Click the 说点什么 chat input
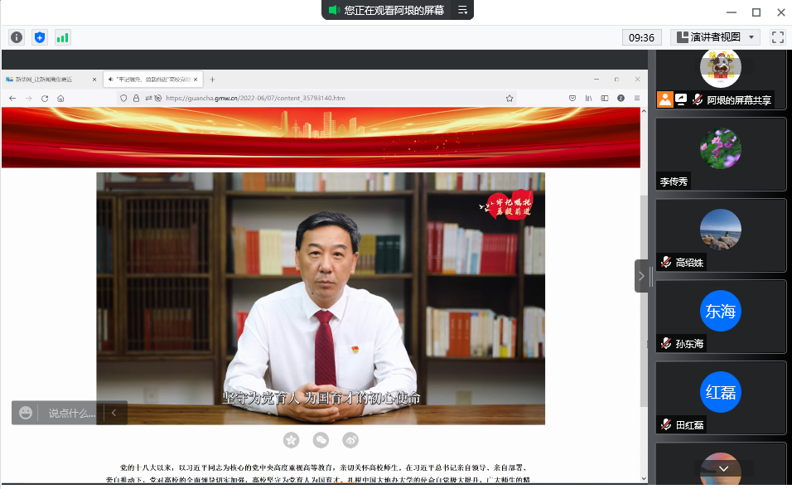Viewport: 792px width, 489px height. tap(72, 414)
